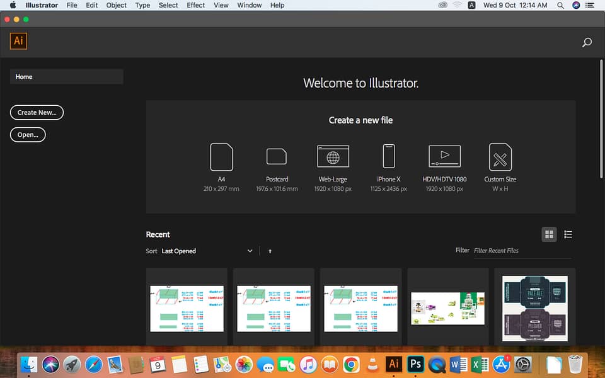Pick the Web-Large preset icon
Viewport: 605px width, 378px height.
[x=333, y=156]
